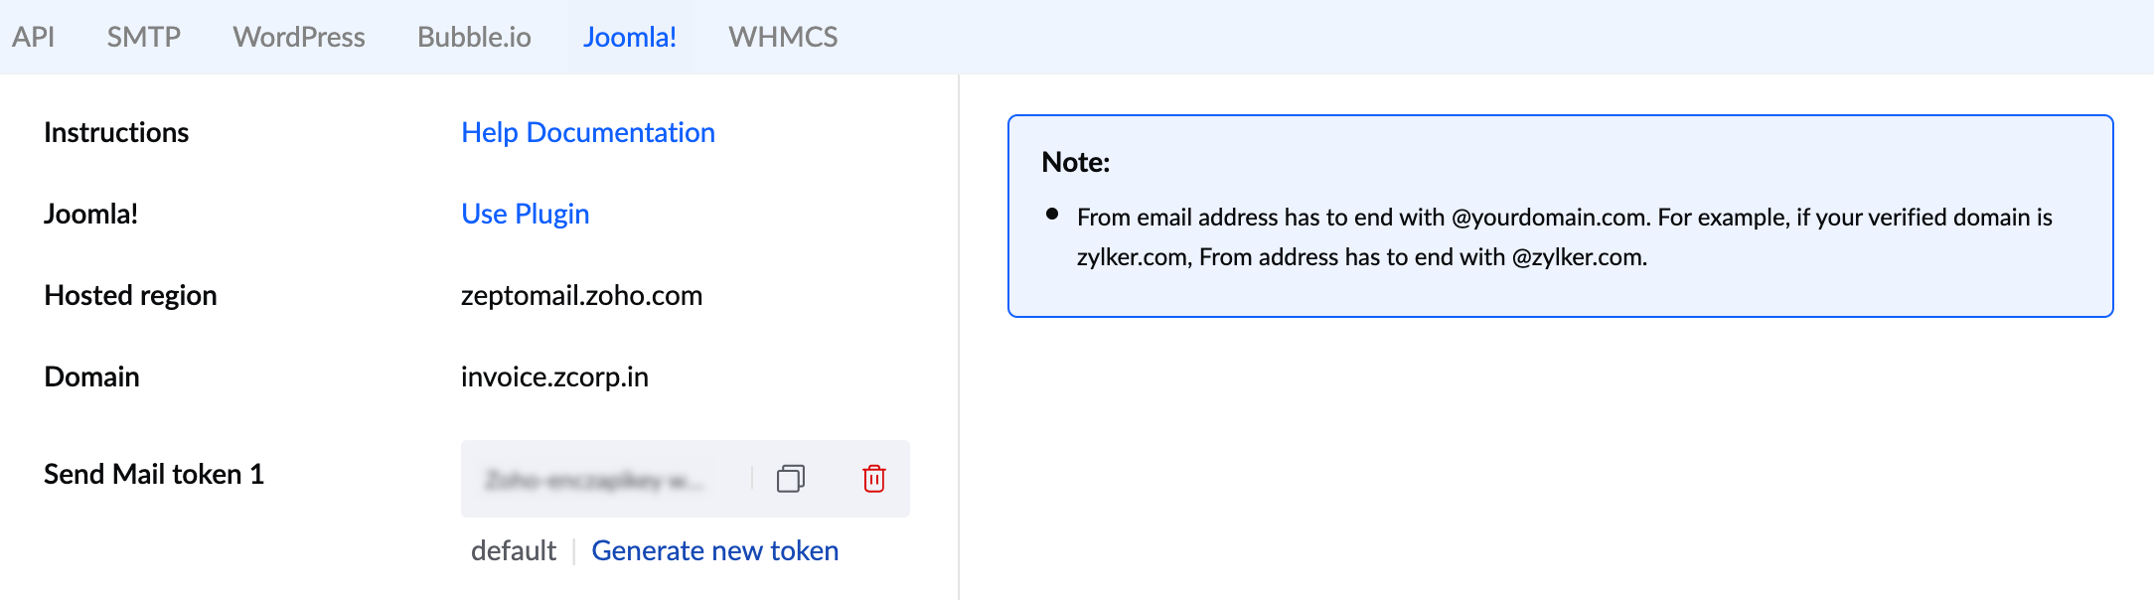Screen dimensions: 2154x600
Task: Switch to the WHMCS tab
Action: click(x=783, y=37)
